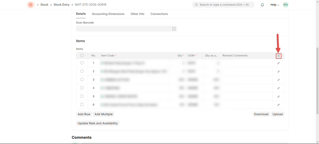Click the edit pencil icon for row 1
This screenshot has height=144, width=319.
[279, 63]
